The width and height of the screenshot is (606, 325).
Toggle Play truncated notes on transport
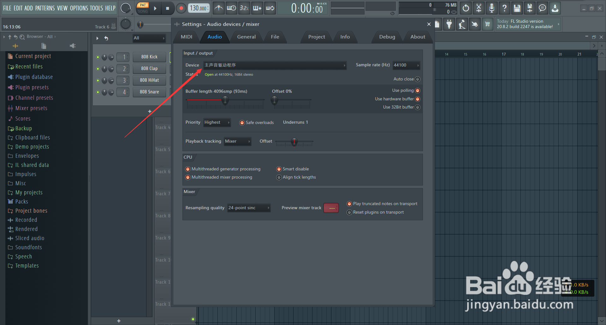click(x=349, y=204)
